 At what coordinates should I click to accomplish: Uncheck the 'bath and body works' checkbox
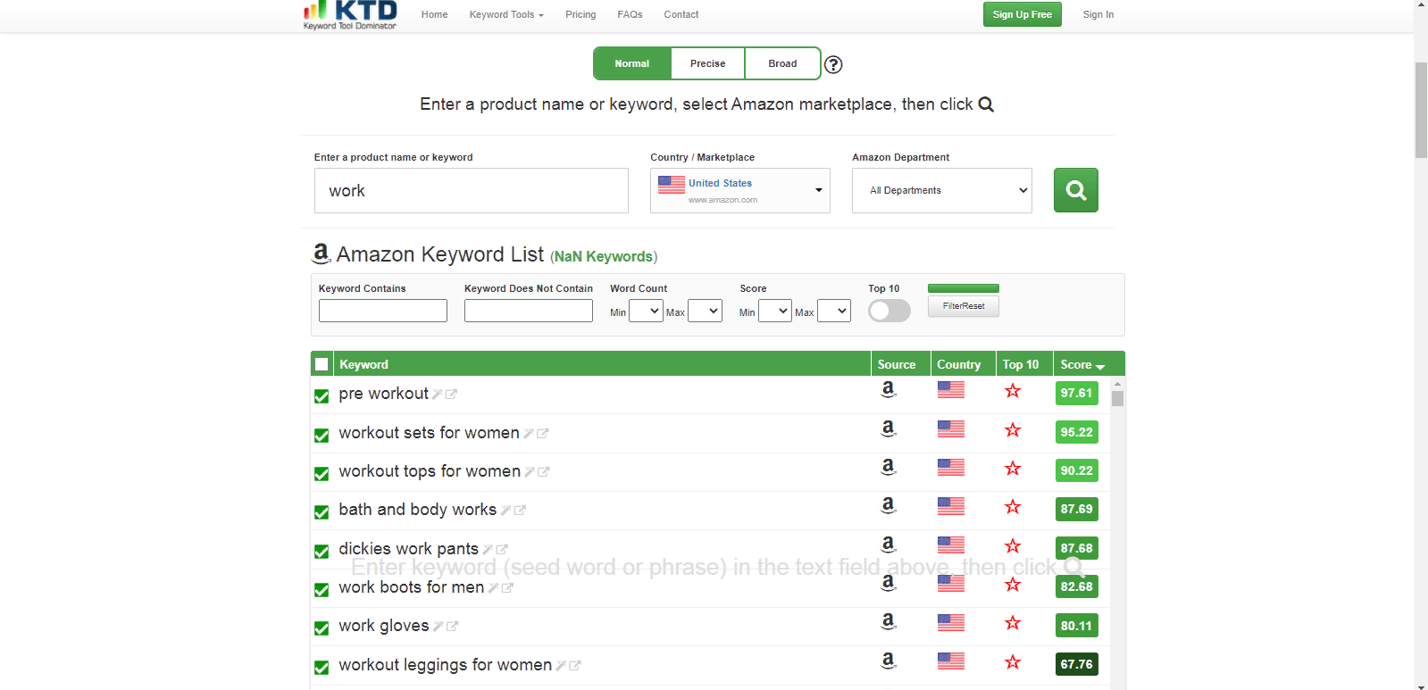(322, 512)
